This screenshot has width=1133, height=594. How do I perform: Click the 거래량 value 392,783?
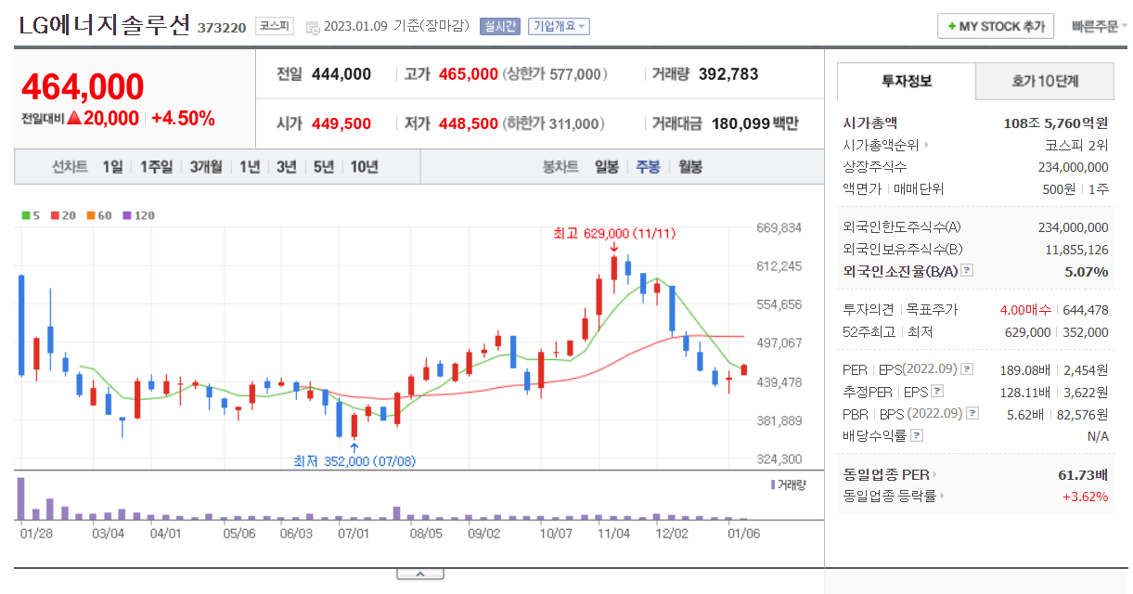(x=728, y=74)
